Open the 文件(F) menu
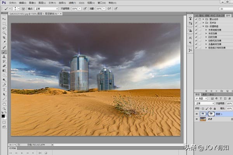233x155 pixels. pyautogui.click(x=13, y=3)
